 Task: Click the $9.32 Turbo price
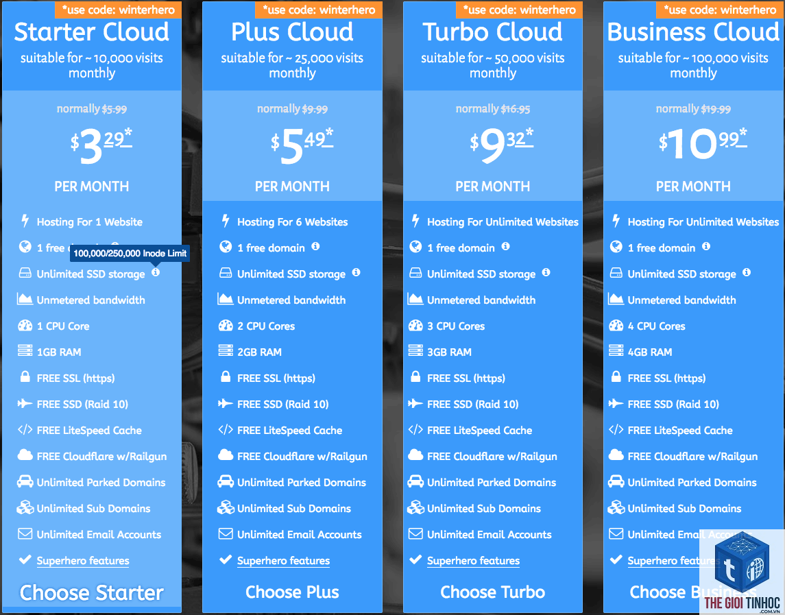click(502, 146)
